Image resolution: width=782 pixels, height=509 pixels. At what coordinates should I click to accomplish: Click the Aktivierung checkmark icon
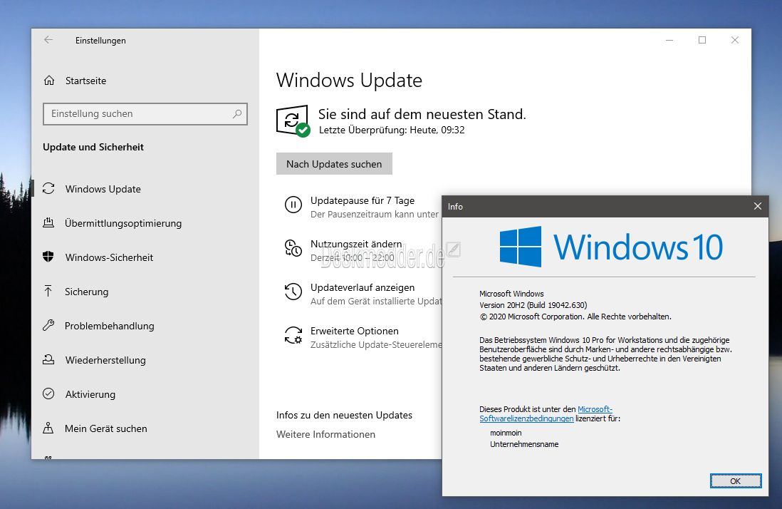tap(48, 394)
